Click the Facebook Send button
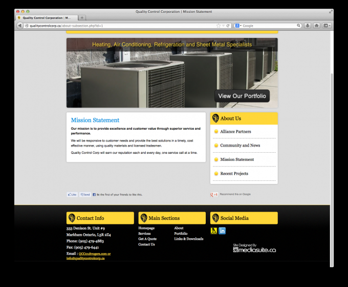This screenshot has height=287, width=348. (85, 195)
